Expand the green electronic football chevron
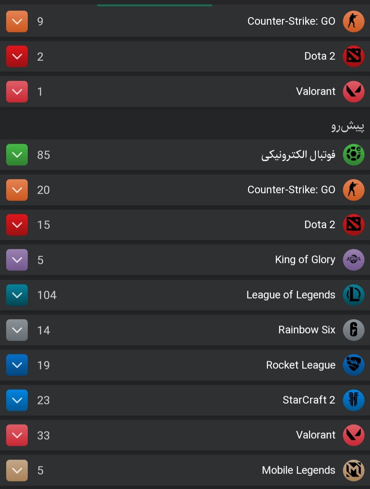 coord(17,155)
